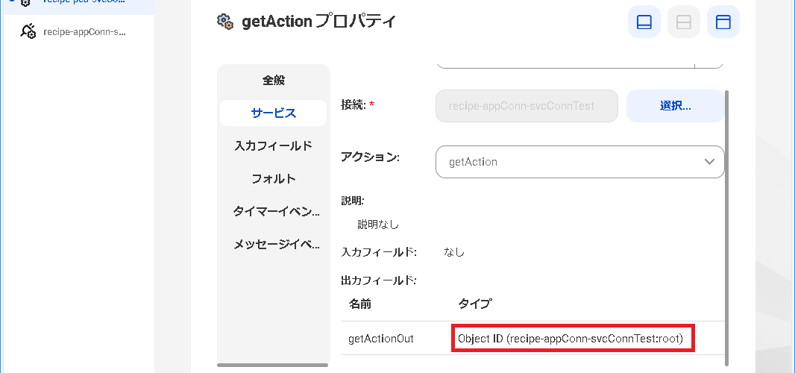Screen dimensions: 795x373
Task: Select the recipe-appConn-s... tree item
Action: tap(84, 31)
